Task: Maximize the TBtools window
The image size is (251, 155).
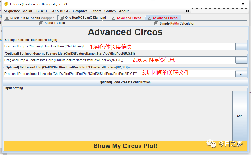Action: 231,4
